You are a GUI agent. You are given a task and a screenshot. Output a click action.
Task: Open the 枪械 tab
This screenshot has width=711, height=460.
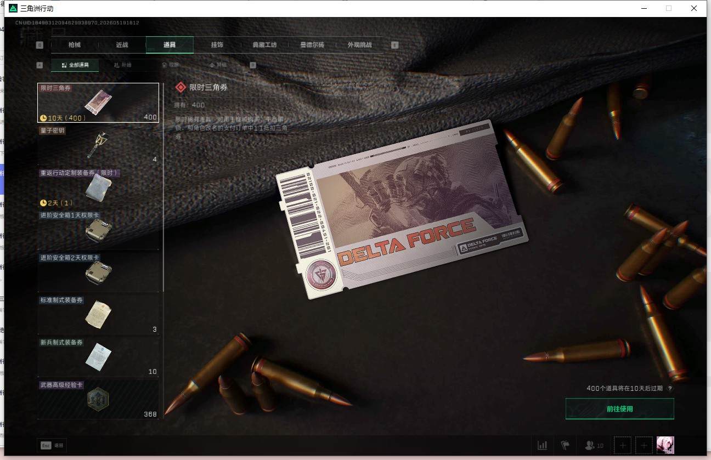[75, 45]
